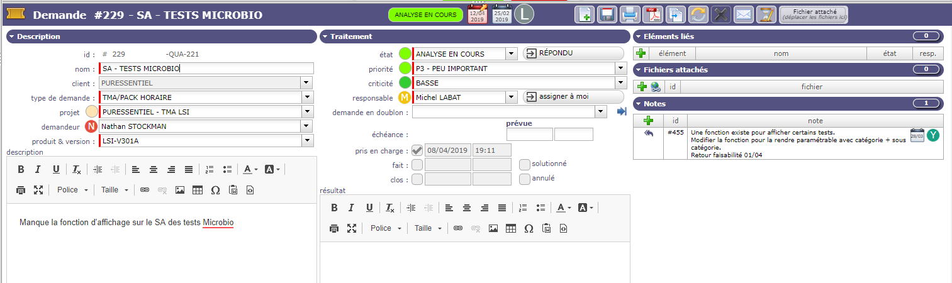Add a new note with green plus

coord(649,120)
